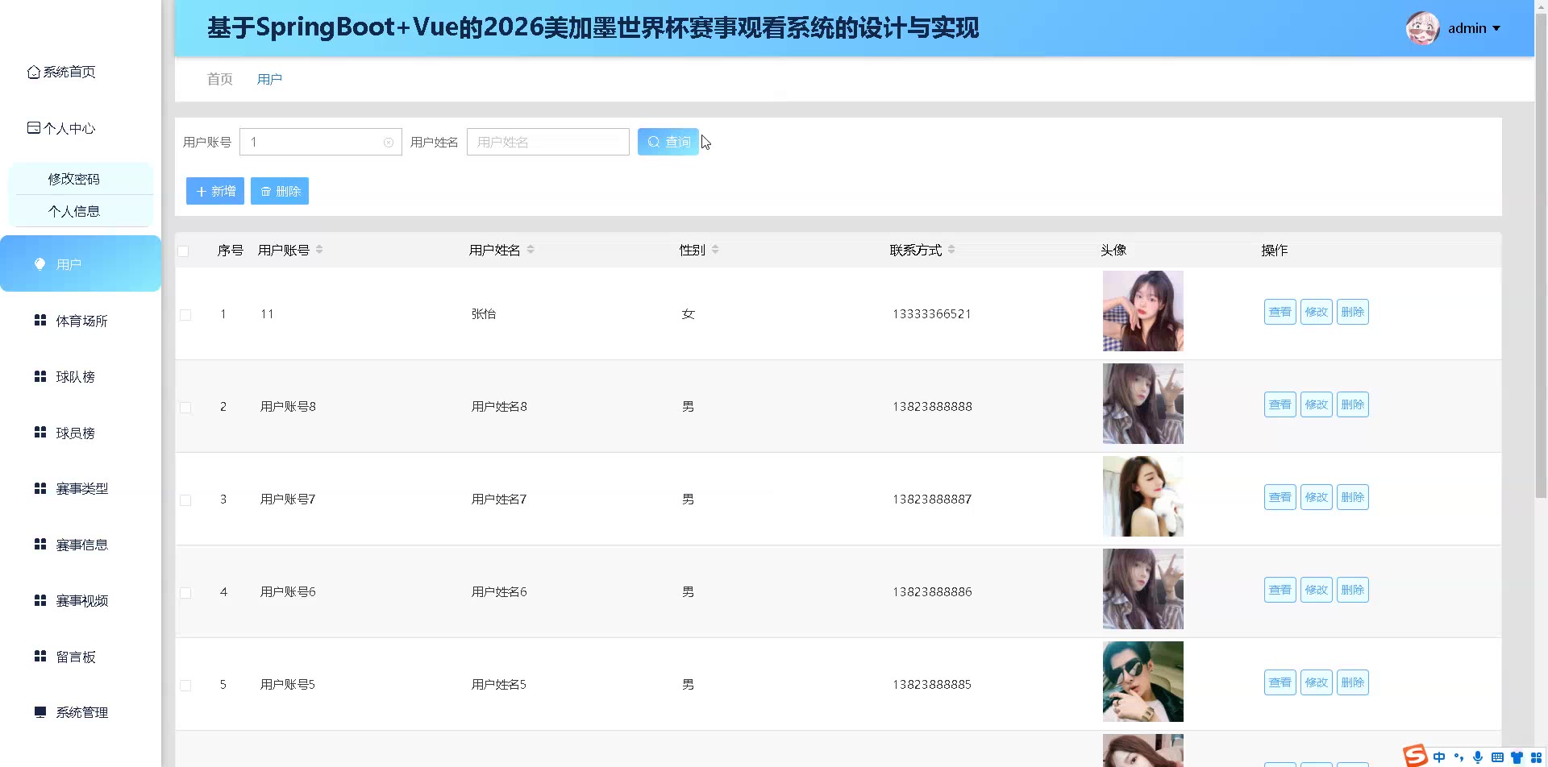
Task: Tick the checkbox for row 用户账号5
Action: coord(185,686)
